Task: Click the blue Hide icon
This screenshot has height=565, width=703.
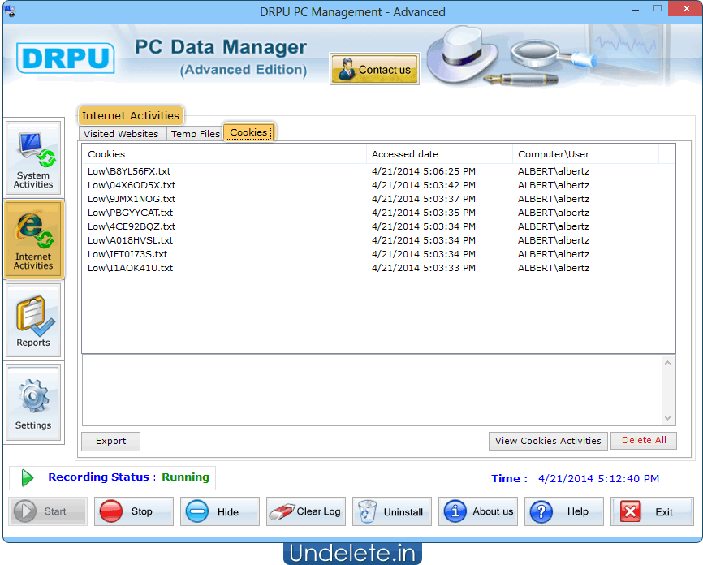Action: tap(196, 511)
